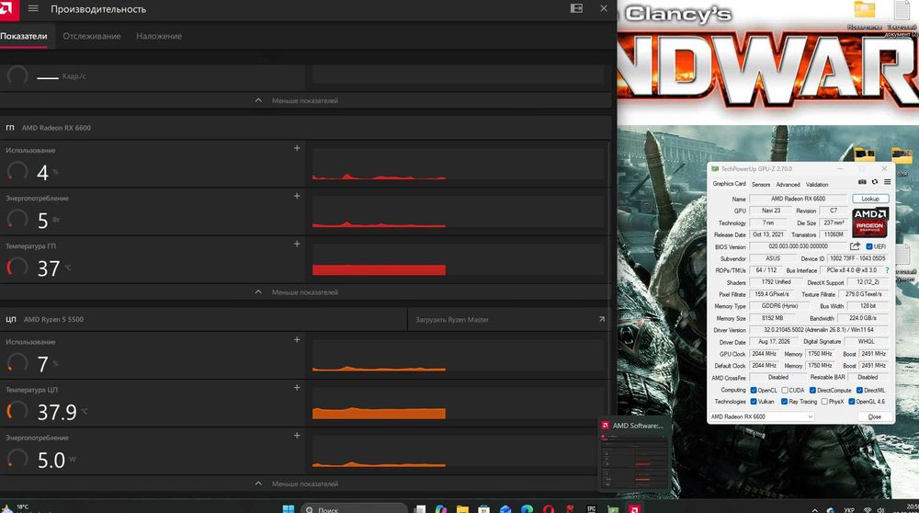Open GPU-Z hamburger menu icon
919x513 pixels.
pyautogui.click(x=888, y=182)
